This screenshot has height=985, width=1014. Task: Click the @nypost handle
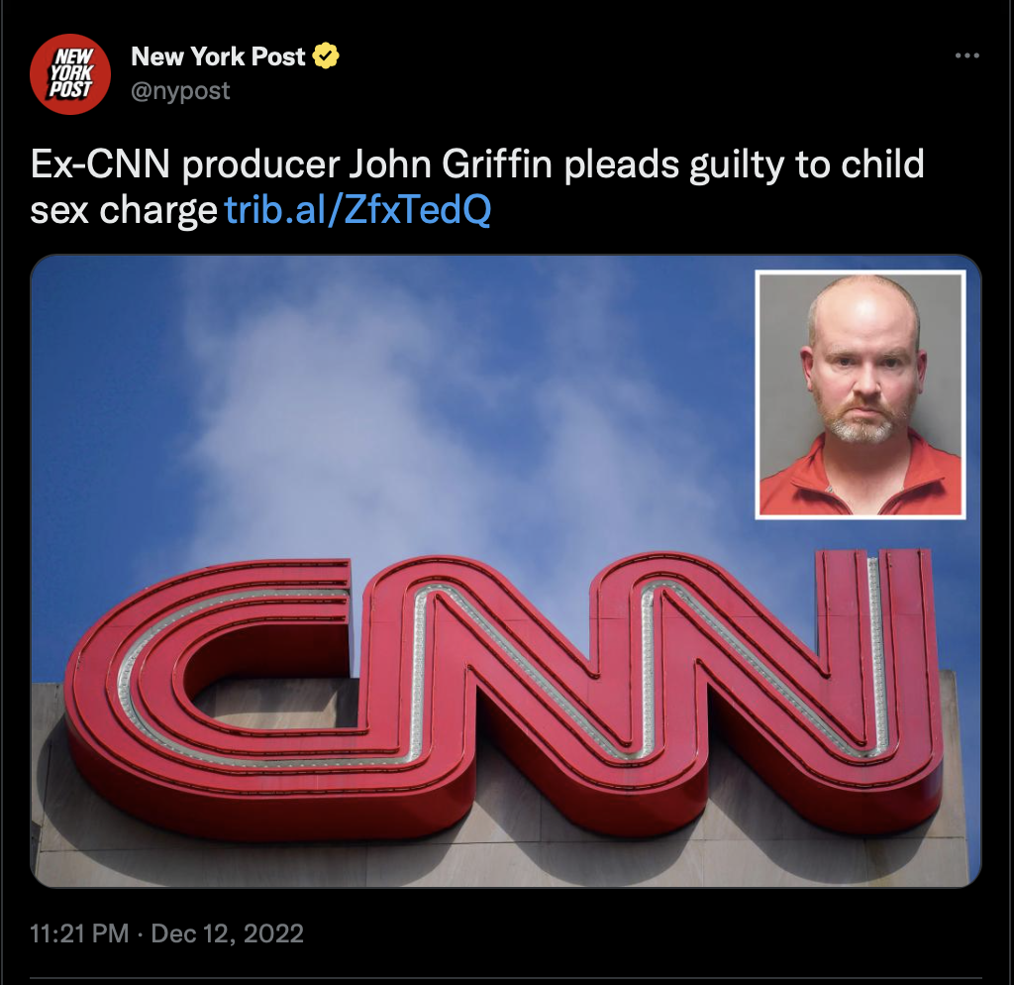[180, 90]
